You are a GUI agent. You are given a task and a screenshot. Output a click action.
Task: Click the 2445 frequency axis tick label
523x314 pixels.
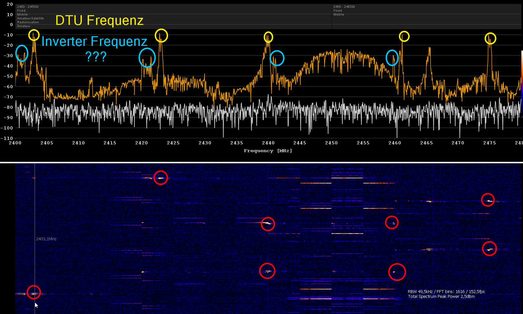point(300,143)
